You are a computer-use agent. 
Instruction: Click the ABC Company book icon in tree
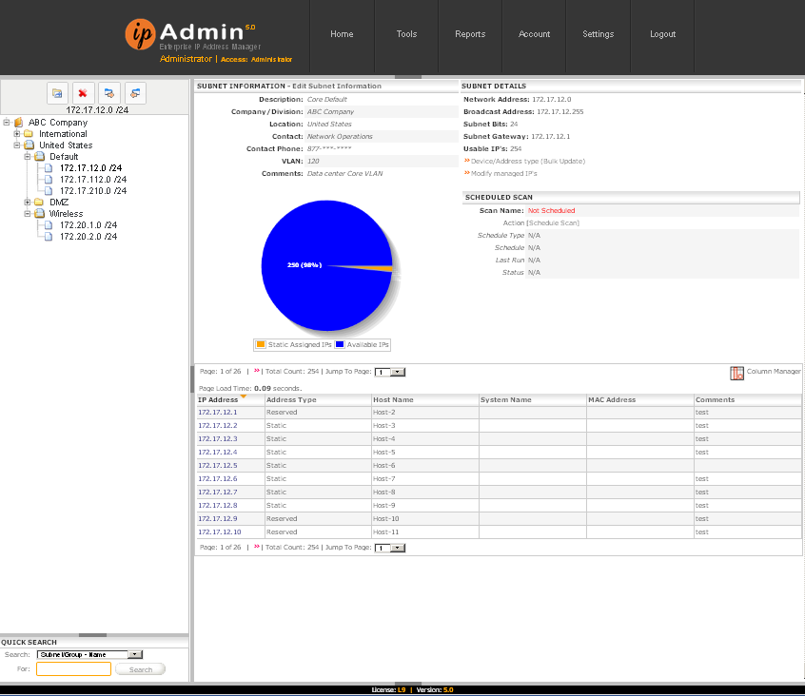click(x=18, y=123)
